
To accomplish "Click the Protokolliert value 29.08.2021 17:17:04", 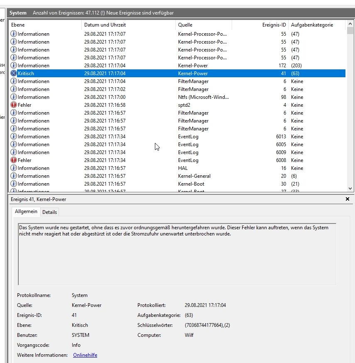I will [205, 305].
